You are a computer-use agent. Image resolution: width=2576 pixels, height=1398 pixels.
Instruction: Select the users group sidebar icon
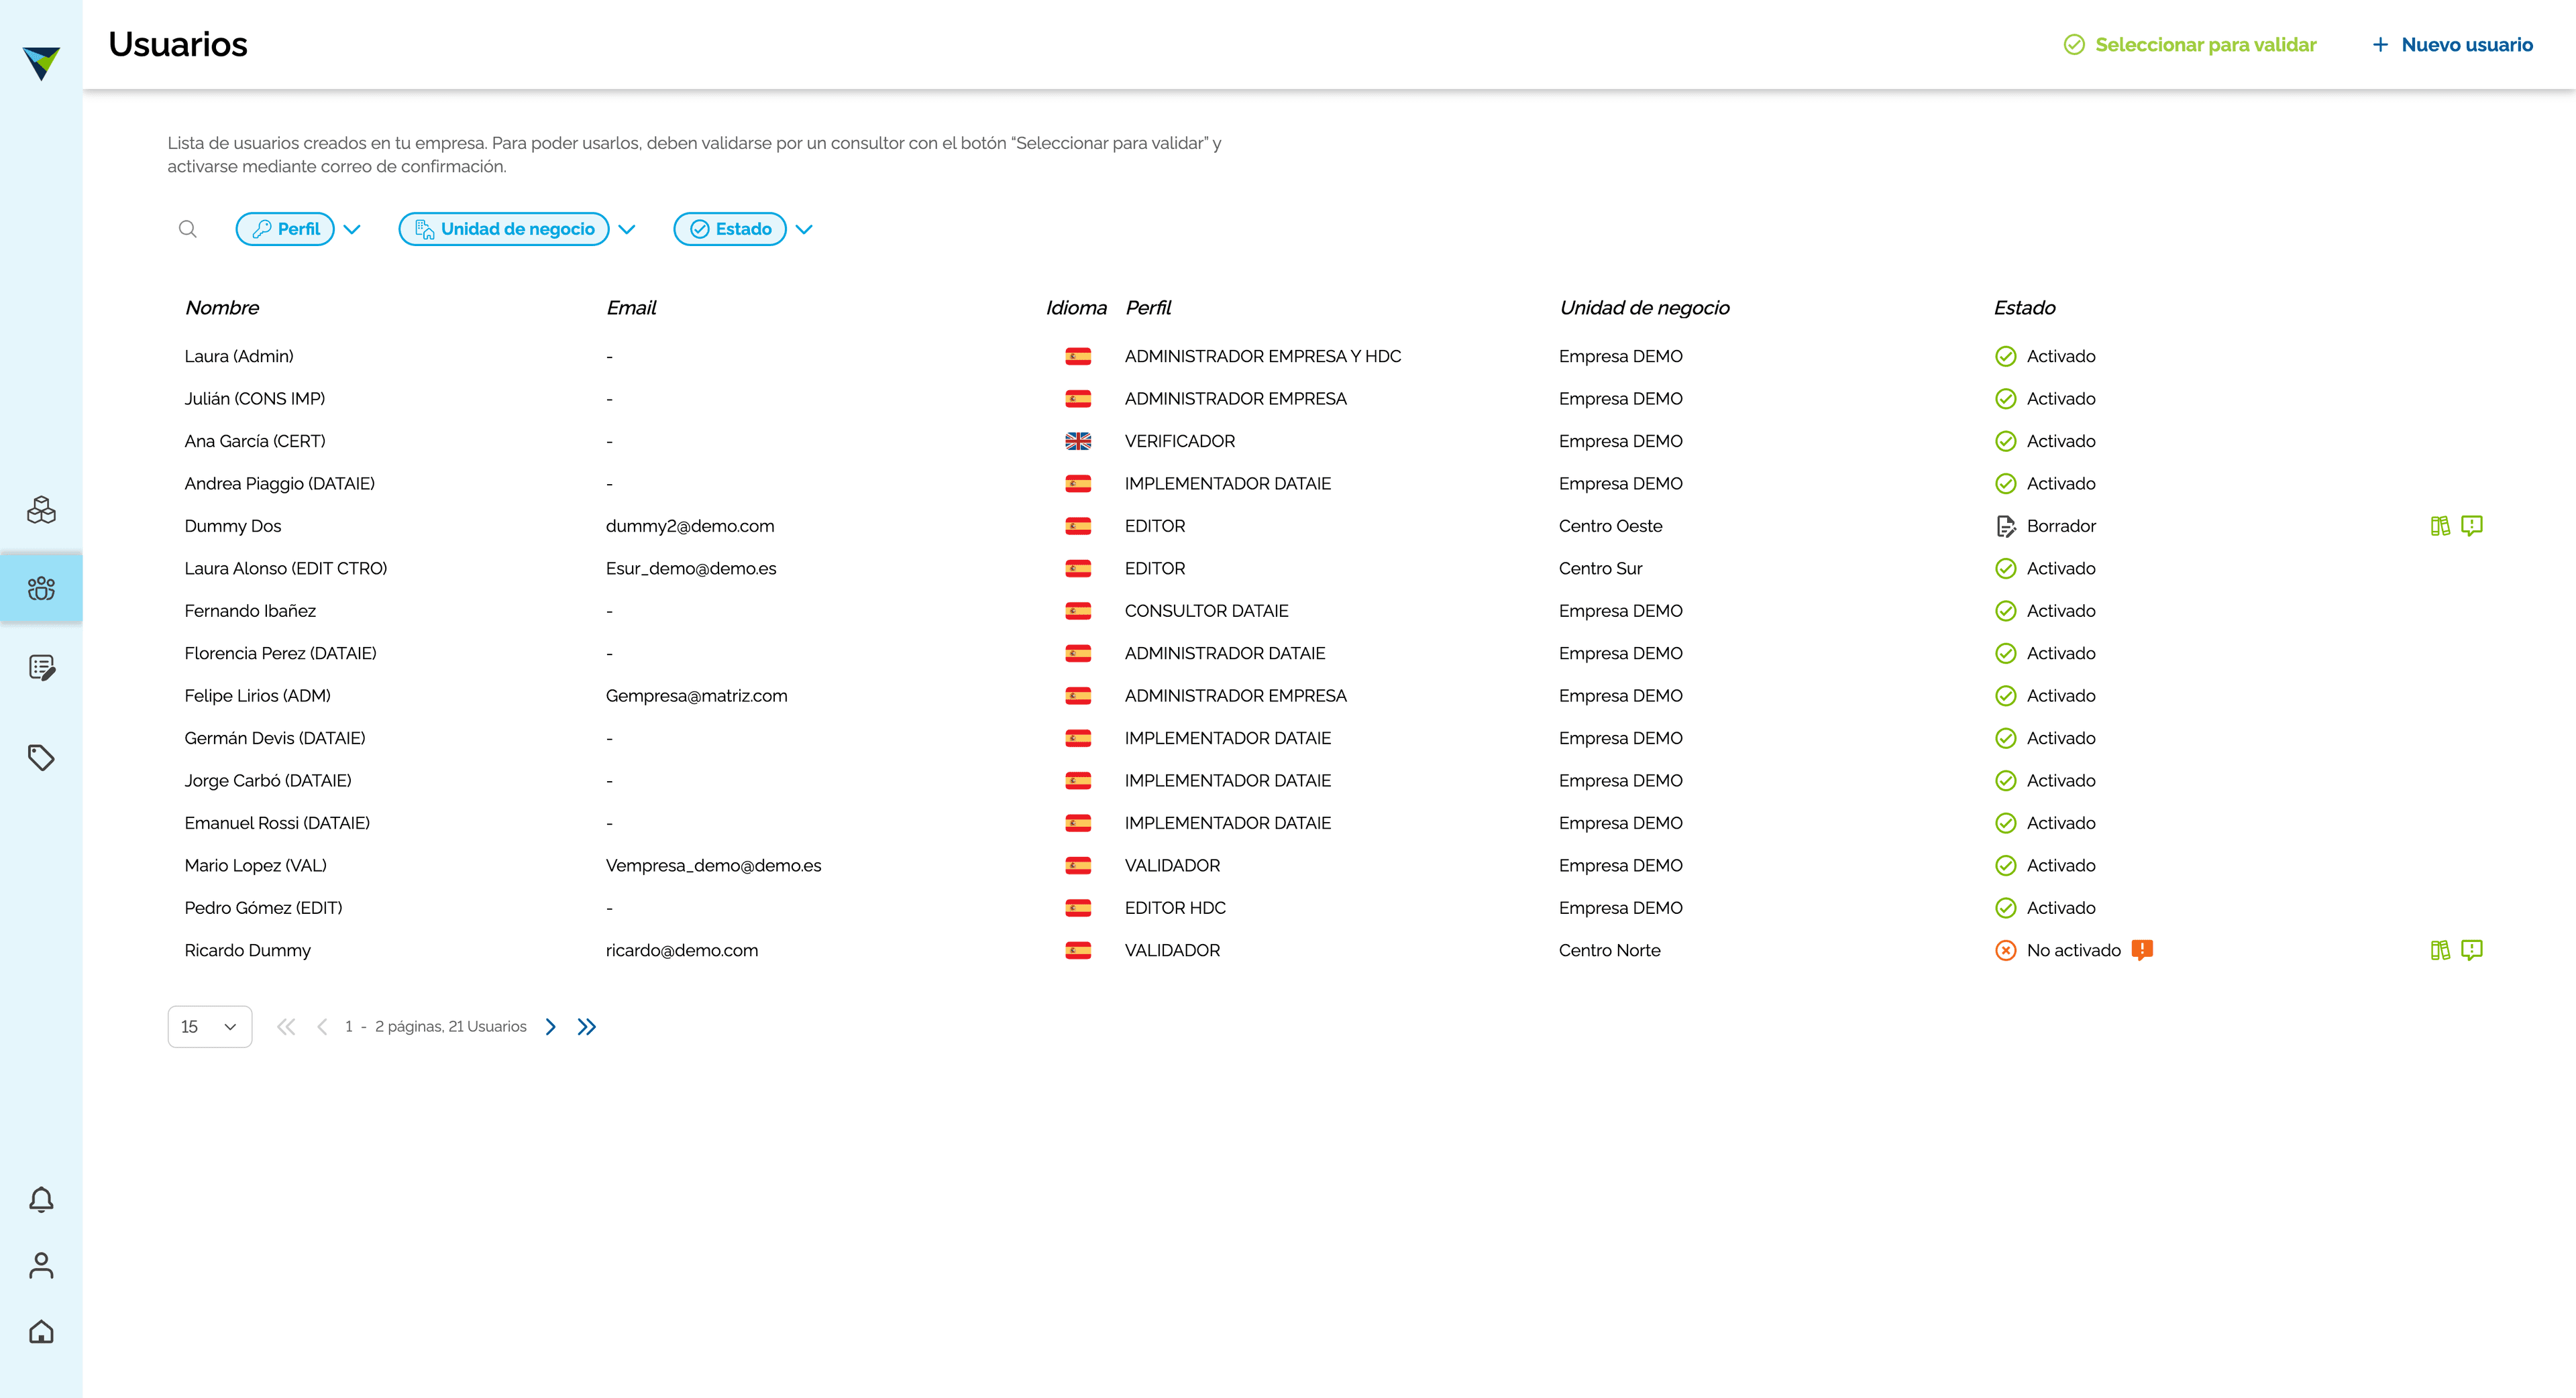point(41,587)
